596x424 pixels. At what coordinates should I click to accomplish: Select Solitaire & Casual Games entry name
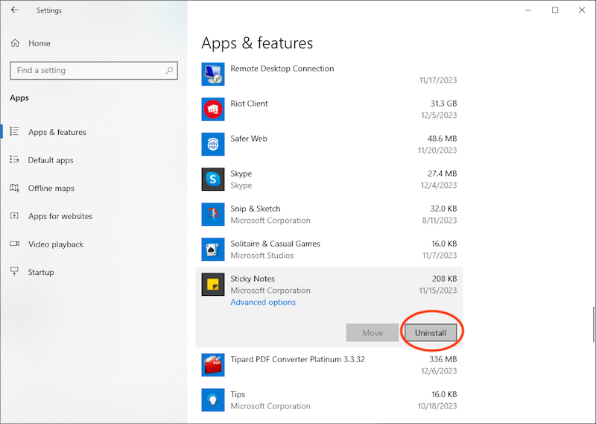click(275, 244)
